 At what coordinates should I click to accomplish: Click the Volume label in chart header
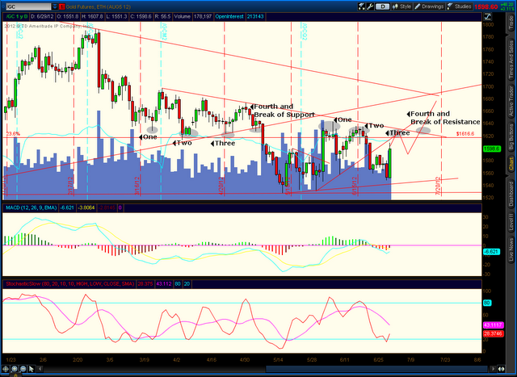point(182,16)
